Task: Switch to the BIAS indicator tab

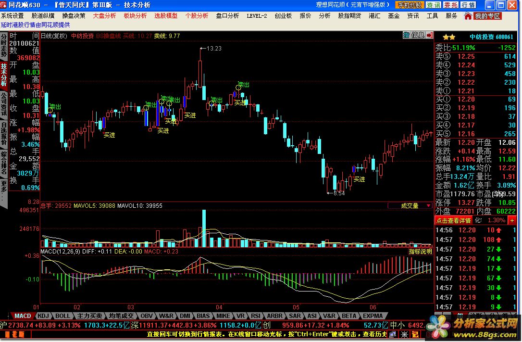Action: 203,316
